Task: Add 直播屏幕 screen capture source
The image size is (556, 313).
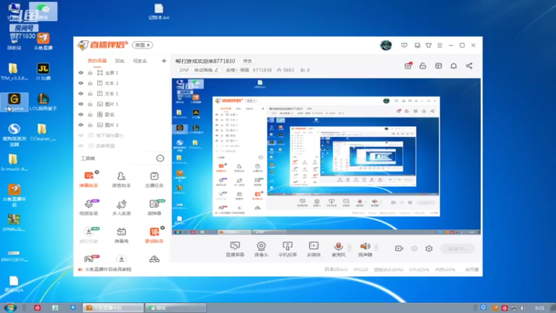Action: coord(235,249)
